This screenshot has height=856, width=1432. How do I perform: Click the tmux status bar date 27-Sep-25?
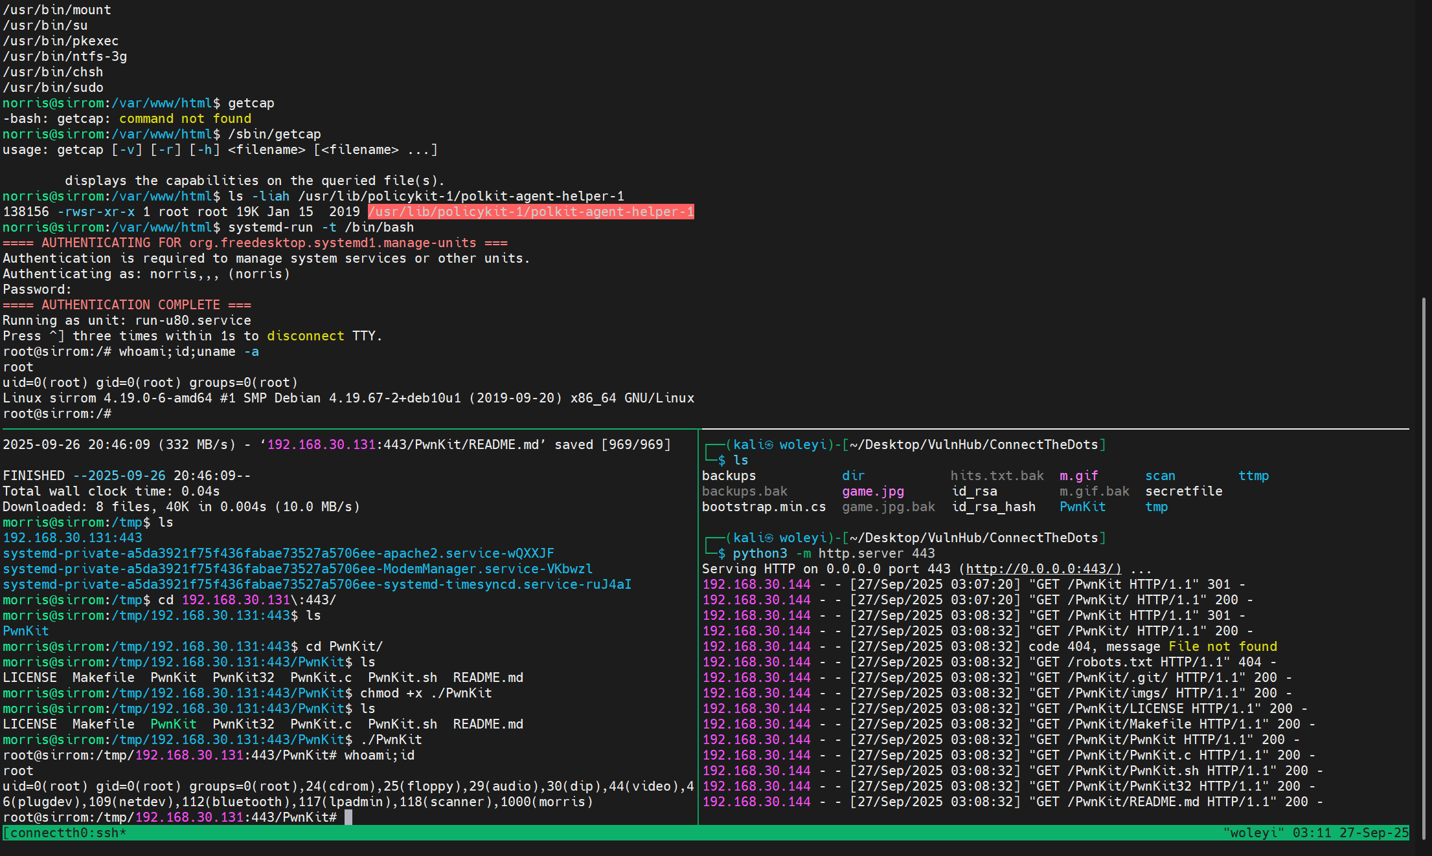point(1374,833)
